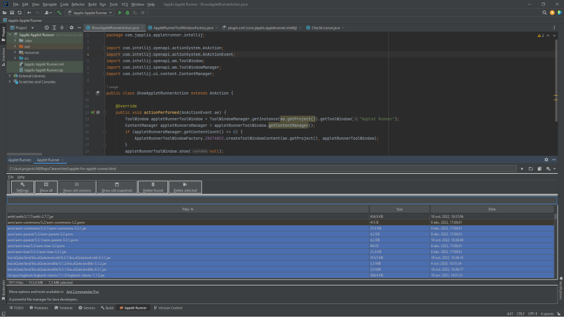The width and height of the screenshot is (564, 317).
Task: Open user profile dropdown icon in toolbar
Action: point(48,12)
